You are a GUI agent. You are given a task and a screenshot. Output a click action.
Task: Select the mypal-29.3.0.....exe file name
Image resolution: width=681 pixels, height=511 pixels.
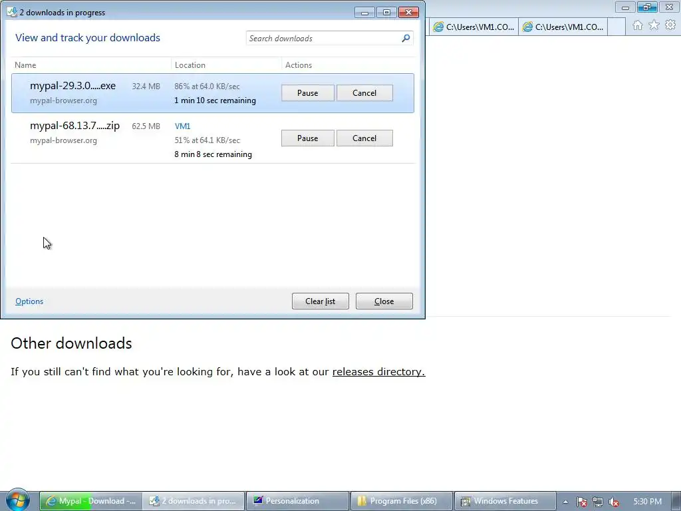tap(73, 86)
